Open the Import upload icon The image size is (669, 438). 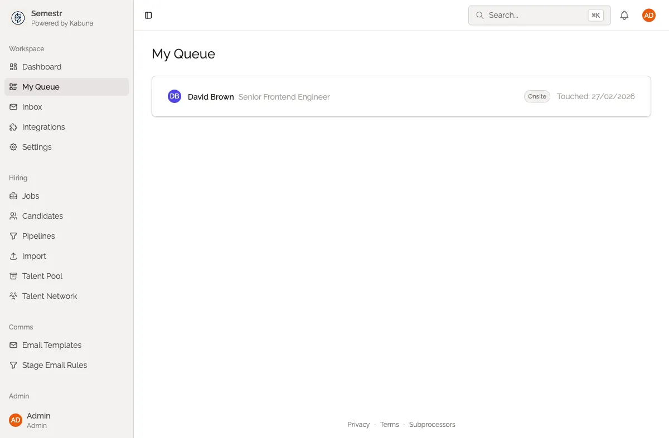tap(13, 256)
